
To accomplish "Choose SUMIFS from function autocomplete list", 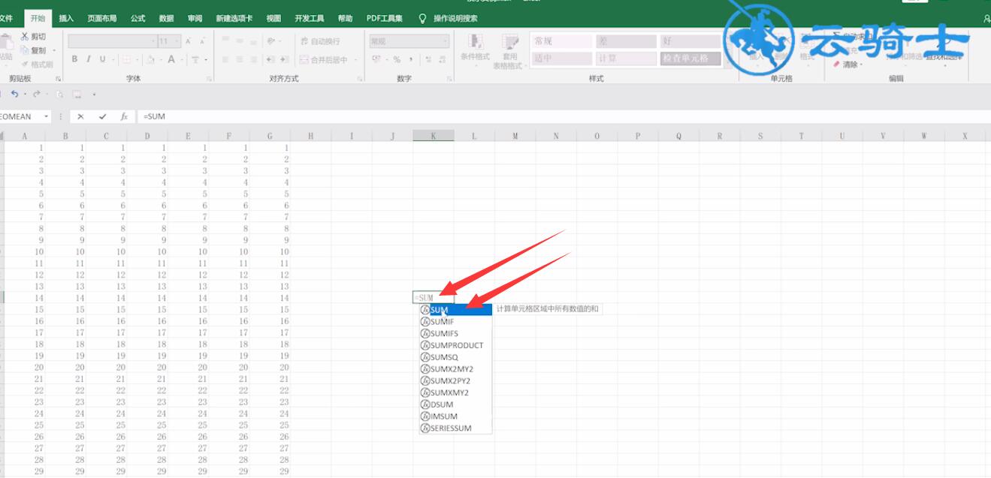I will [455, 333].
